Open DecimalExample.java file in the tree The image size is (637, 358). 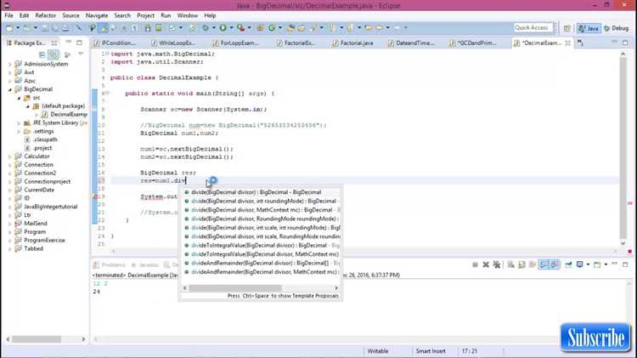[66, 114]
